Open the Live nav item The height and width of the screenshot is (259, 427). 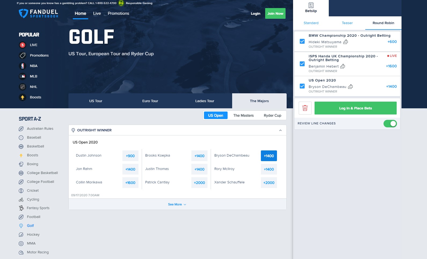[x=97, y=13]
